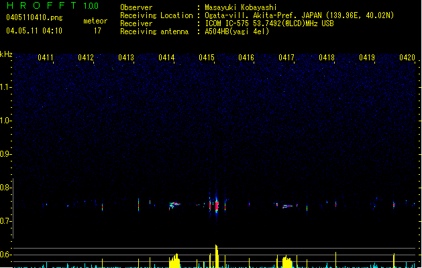
Task: Click the 0.7 kHz axis label
Action: point(5,221)
